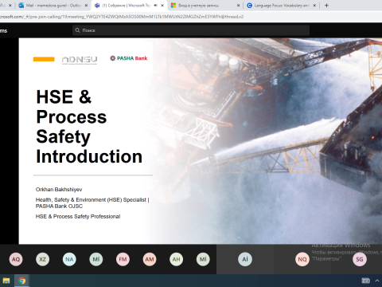Select the AH participant avatar
382x287 pixels.
click(x=176, y=259)
